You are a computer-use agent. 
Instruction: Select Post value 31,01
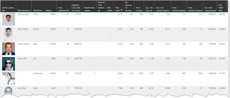pyautogui.click(x=120, y=29)
